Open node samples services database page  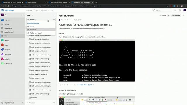(x=41, y=47)
